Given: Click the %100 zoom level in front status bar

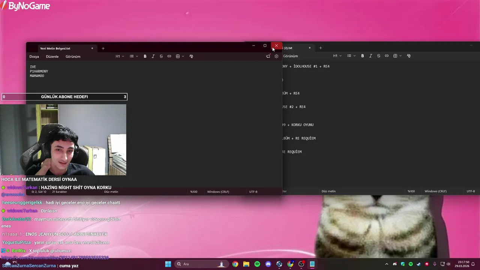Looking at the screenshot, I should click(x=193, y=192).
